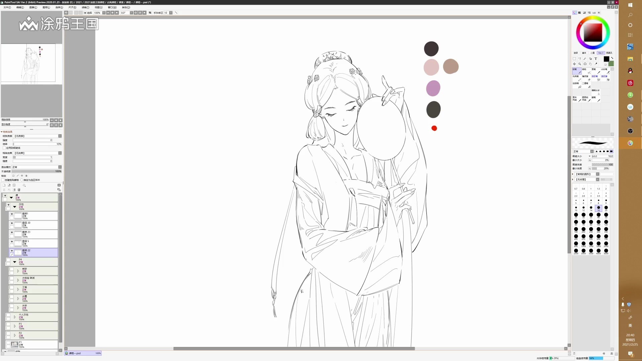Open the 图层(L) layer menu
The width and height of the screenshot is (642, 361).
tap(46, 7)
